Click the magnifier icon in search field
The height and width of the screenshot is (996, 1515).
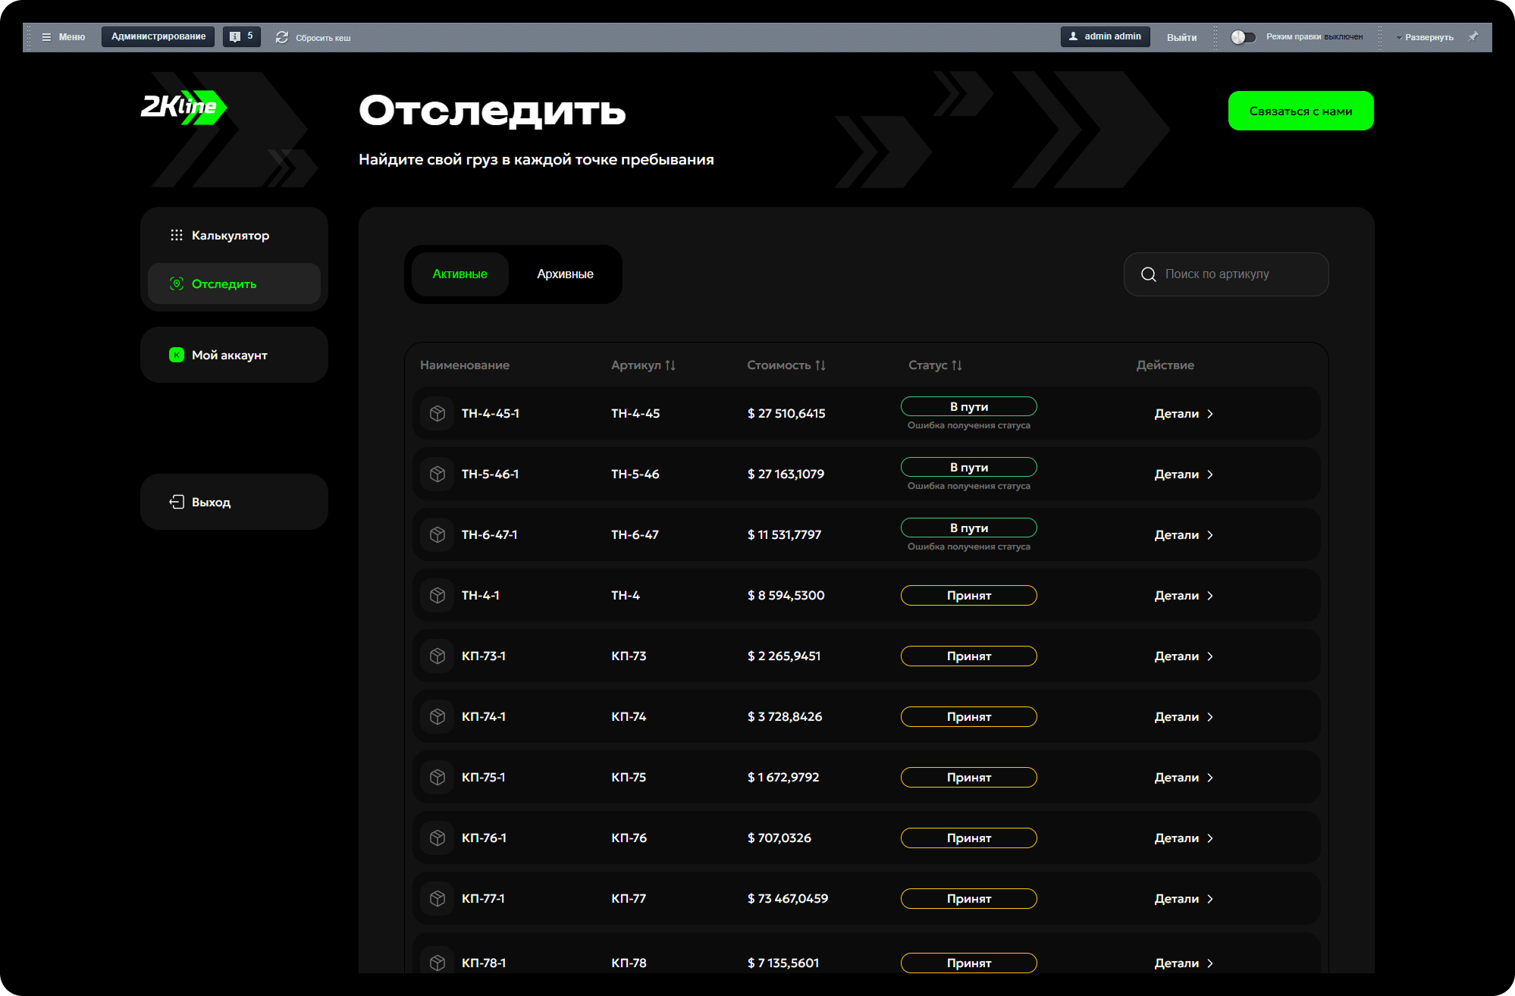tap(1149, 274)
